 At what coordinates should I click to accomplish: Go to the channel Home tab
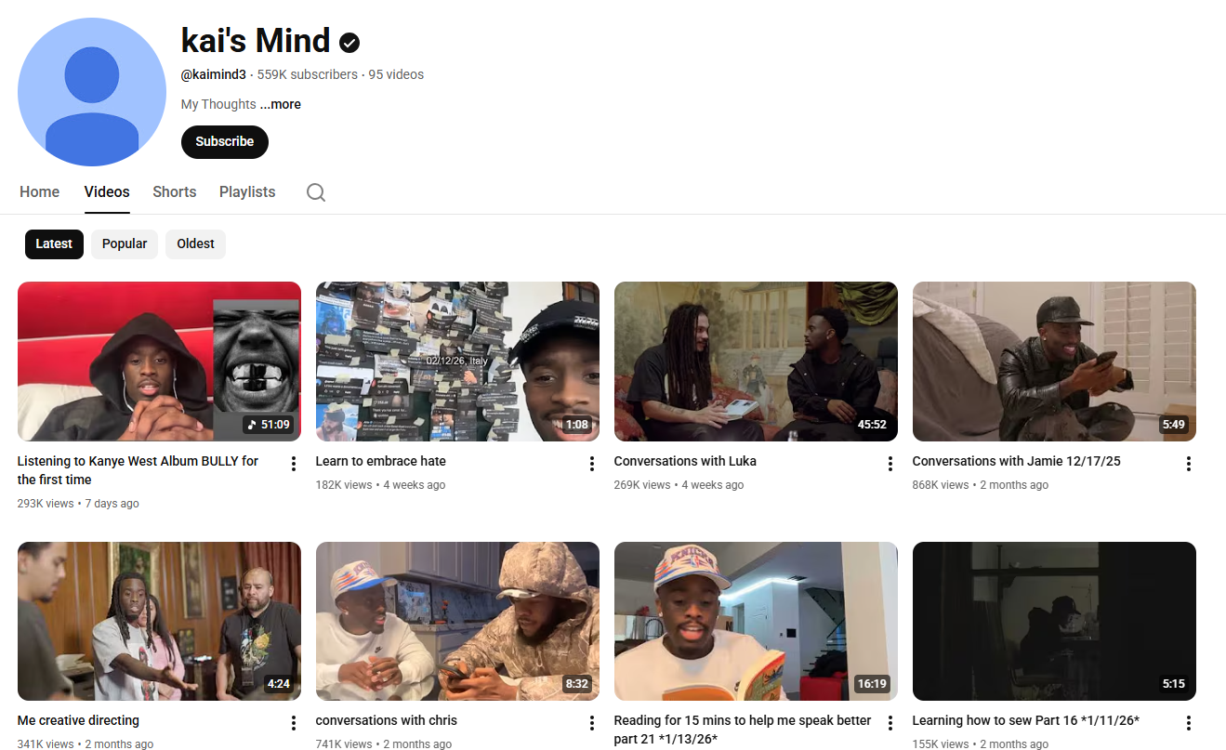40,192
